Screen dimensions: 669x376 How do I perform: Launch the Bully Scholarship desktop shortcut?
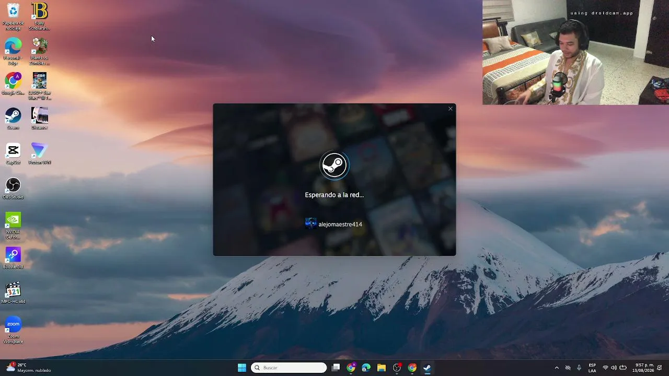pyautogui.click(x=39, y=17)
